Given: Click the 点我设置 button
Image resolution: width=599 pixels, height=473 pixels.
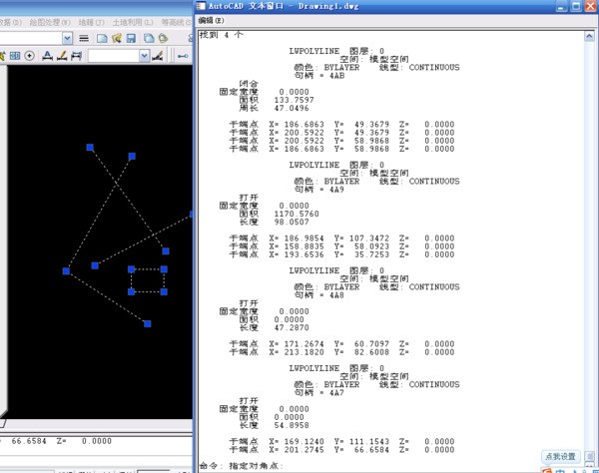Looking at the screenshot, I should (x=560, y=457).
